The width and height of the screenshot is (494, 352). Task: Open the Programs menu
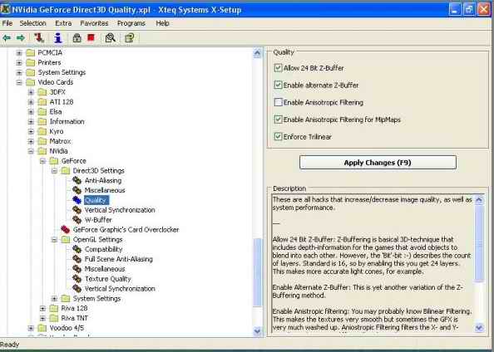tap(131, 23)
